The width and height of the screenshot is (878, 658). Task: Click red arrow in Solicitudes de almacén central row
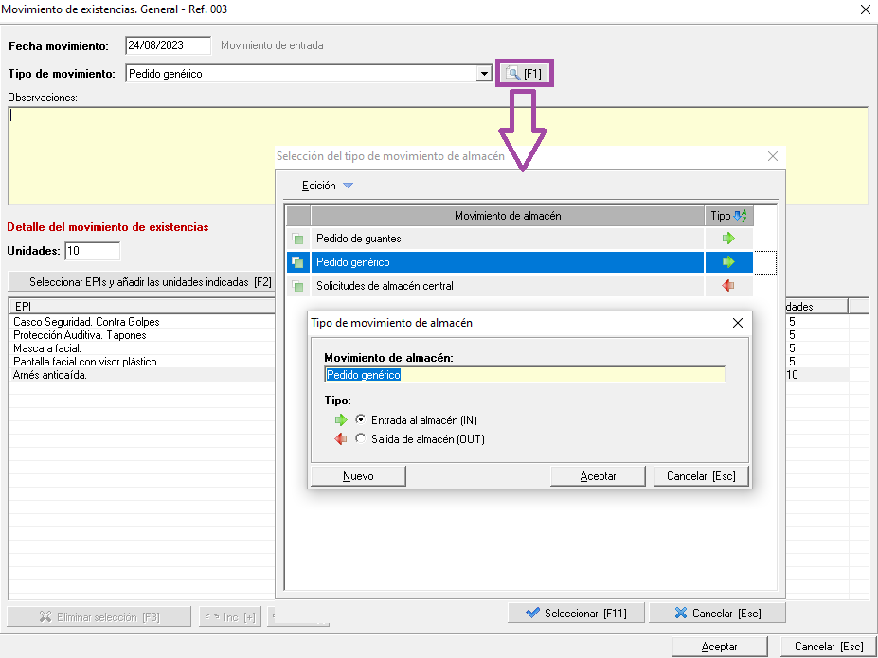click(728, 286)
